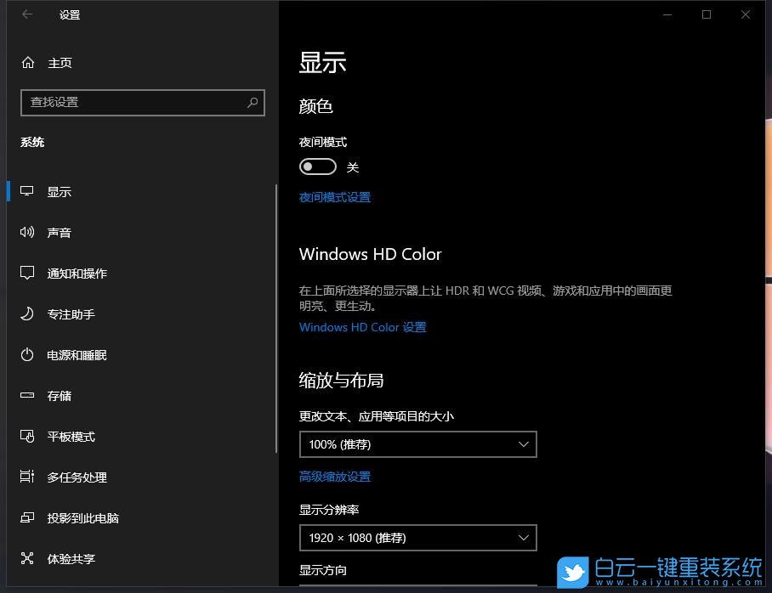
Task: Open 夜间模式设置 link
Action: pyautogui.click(x=334, y=196)
